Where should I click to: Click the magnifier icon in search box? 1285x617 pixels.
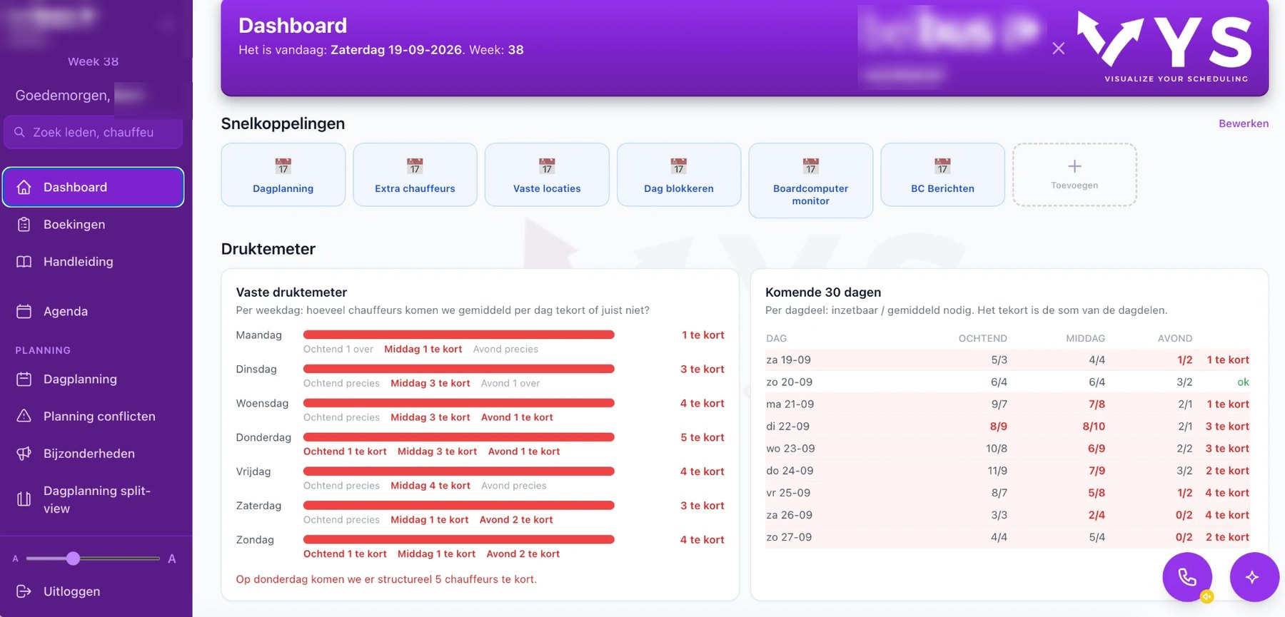19,132
